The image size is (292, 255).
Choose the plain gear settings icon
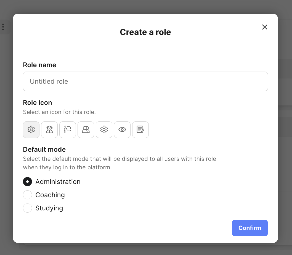tap(104, 129)
